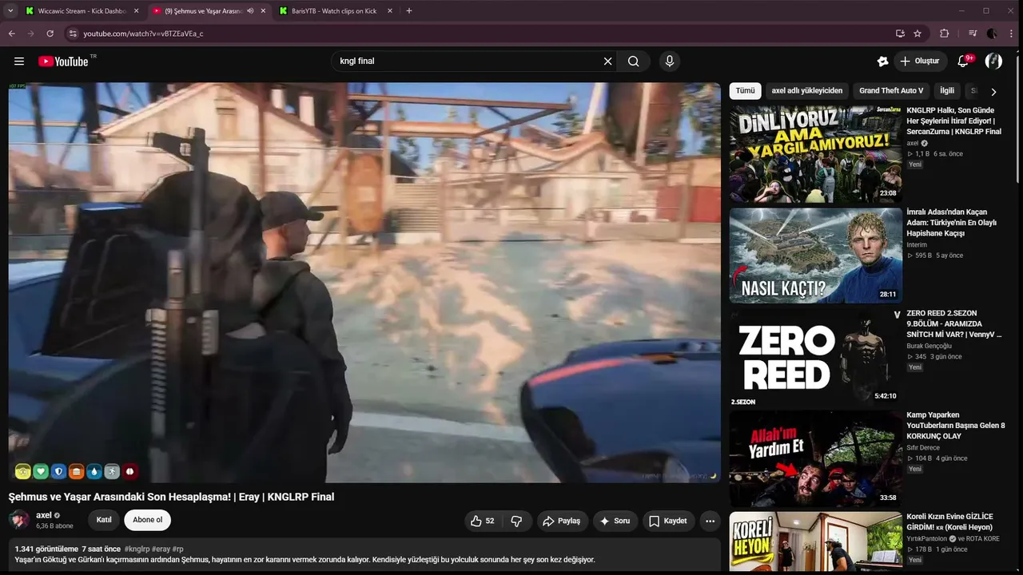Open the browser media controls icon

click(973, 34)
